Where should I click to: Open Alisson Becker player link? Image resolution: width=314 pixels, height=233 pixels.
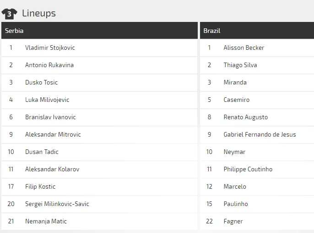(244, 48)
